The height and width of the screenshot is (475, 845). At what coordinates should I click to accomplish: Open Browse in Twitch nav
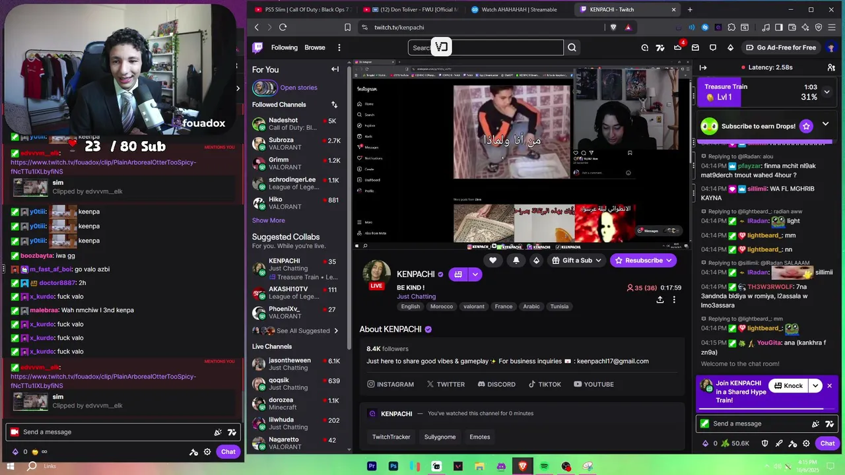click(315, 47)
